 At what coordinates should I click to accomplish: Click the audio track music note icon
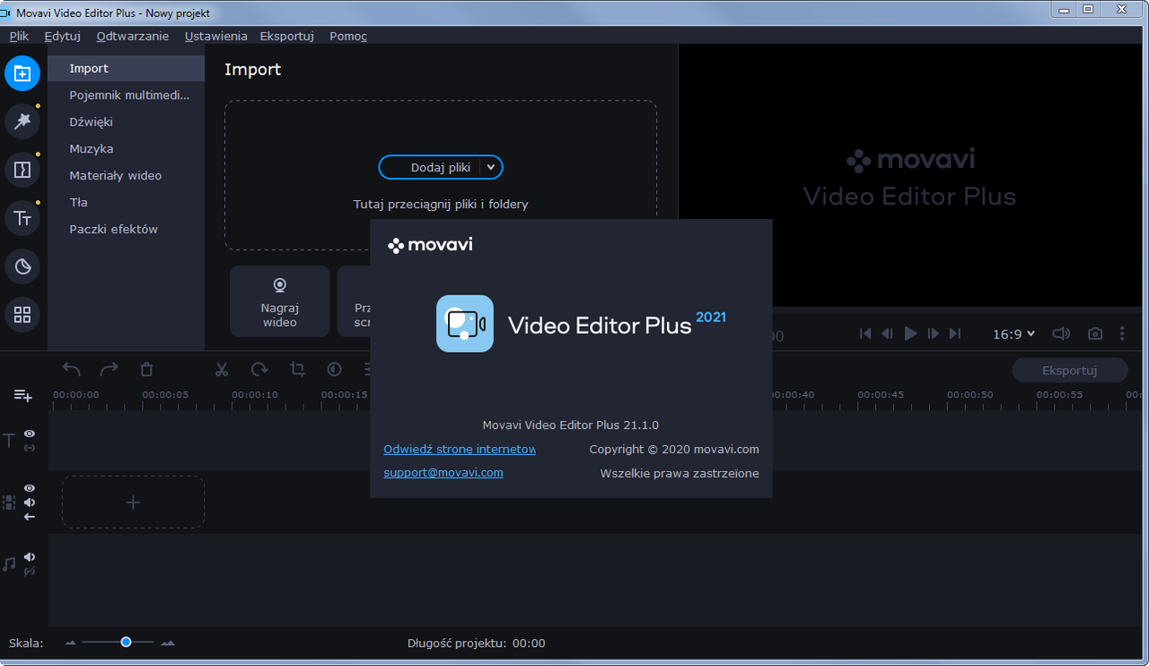tap(9, 564)
